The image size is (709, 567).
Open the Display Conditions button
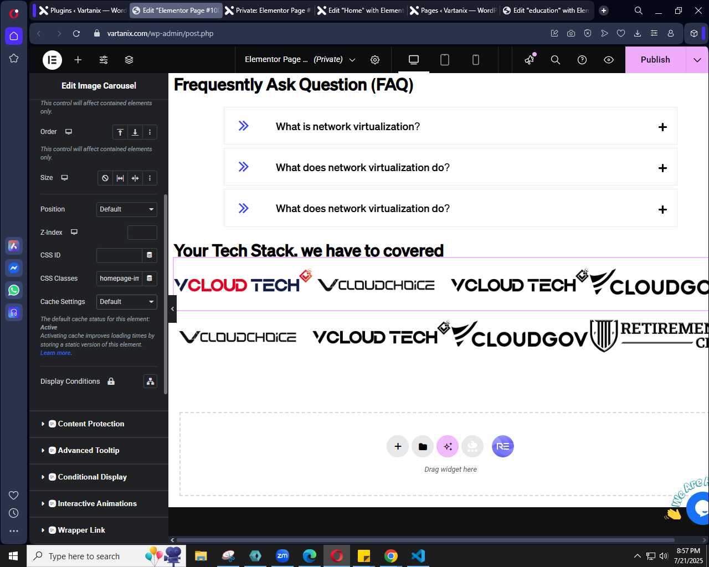coord(150,382)
